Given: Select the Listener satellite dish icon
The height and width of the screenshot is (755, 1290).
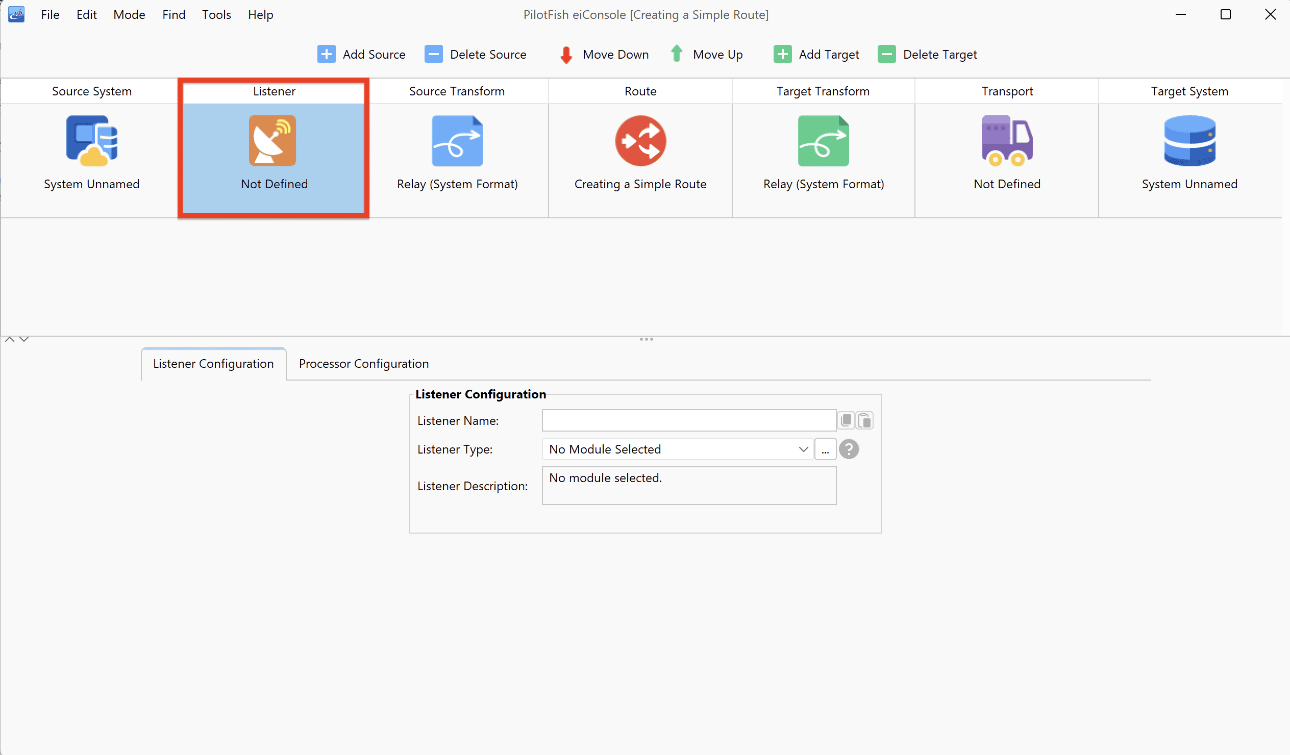Looking at the screenshot, I should 272,141.
